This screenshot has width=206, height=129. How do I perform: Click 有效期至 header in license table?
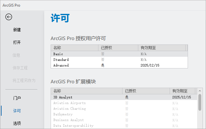coord(162,48)
